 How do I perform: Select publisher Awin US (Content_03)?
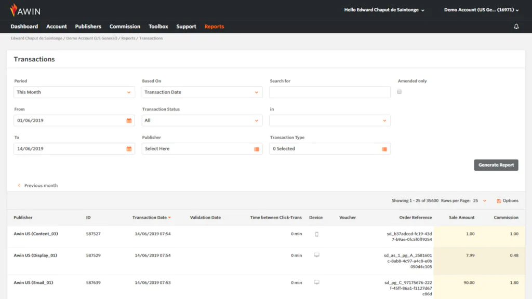click(x=36, y=234)
